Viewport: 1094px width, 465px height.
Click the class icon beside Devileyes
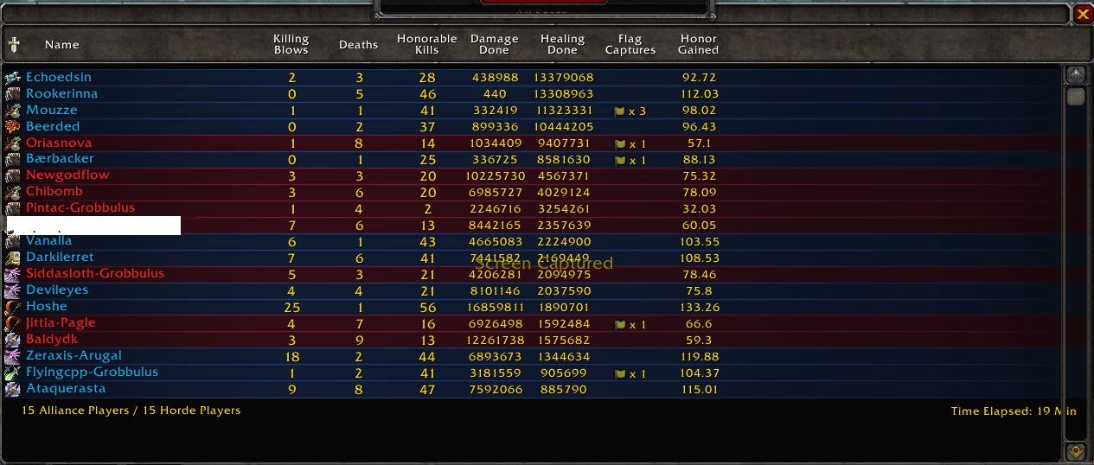coord(12,290)
